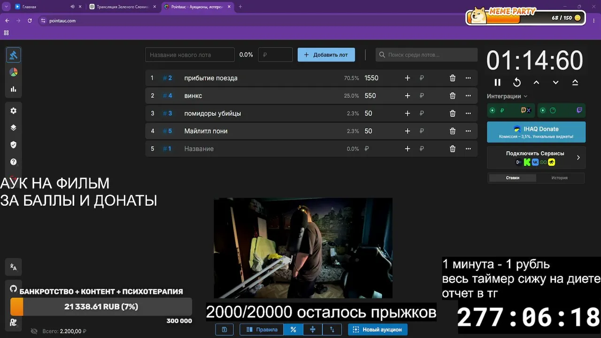The width and height of the screenshot is (601, 338).
Task: Delete the 'прибытие поезда' lot
Action: click(453, 78)
